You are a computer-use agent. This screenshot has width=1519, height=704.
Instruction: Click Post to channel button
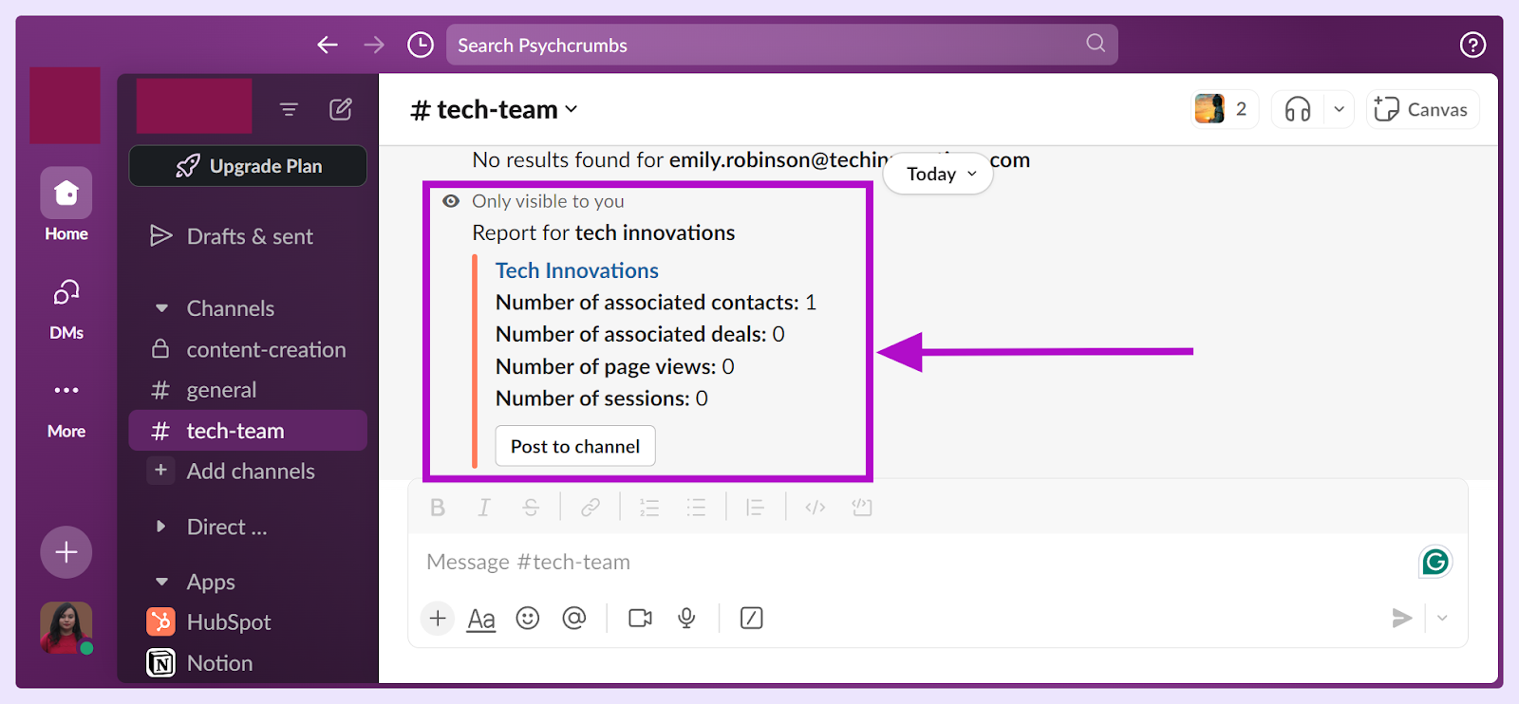(575, 446)
